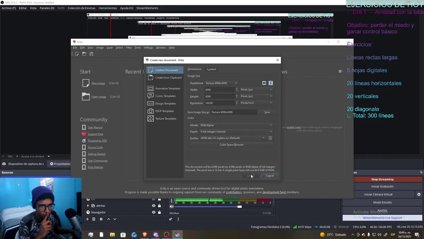The height and width of the screenshot is (239, 424).
Task: Move source down with down arrow
Action: tap(115, 219)
